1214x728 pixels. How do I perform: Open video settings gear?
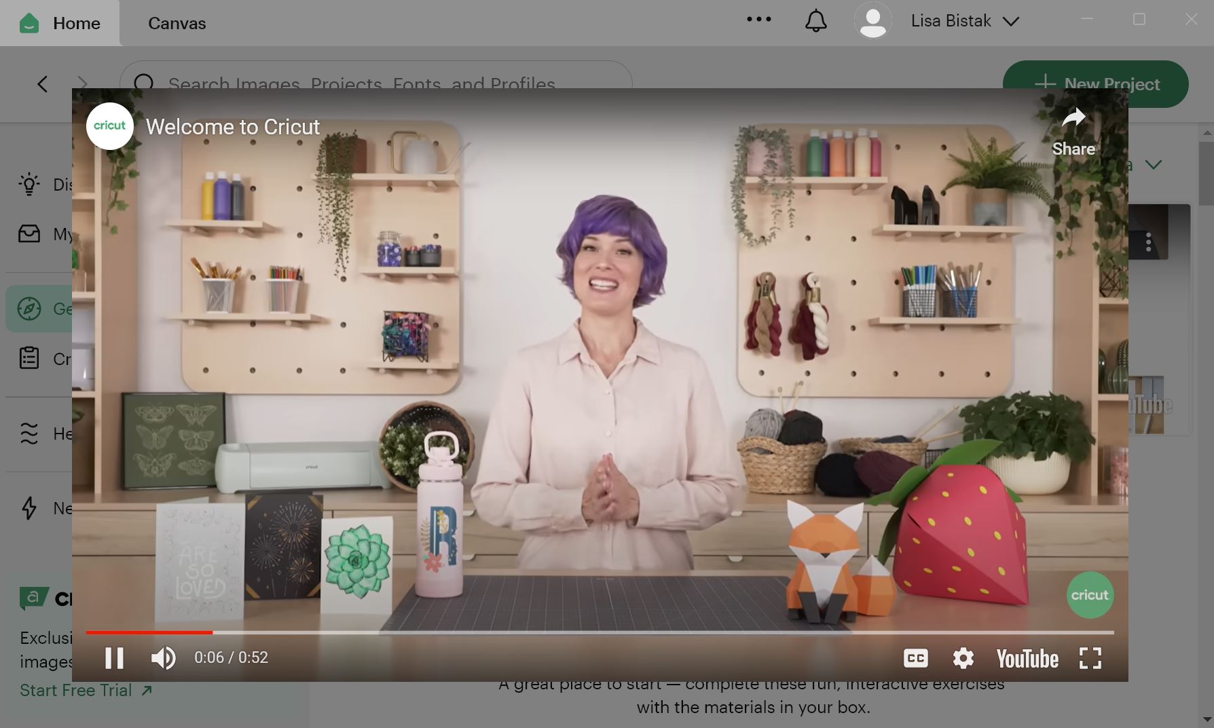(x=963, y=658)
